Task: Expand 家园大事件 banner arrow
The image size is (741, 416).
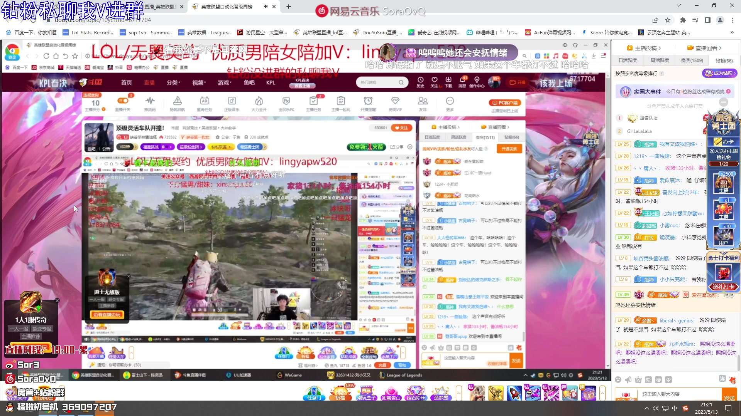Action: (728, 91)
